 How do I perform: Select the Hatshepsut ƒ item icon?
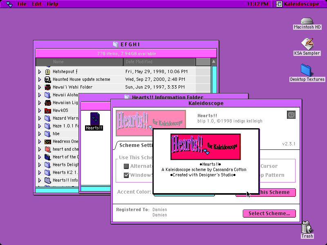tap(47, 72)
